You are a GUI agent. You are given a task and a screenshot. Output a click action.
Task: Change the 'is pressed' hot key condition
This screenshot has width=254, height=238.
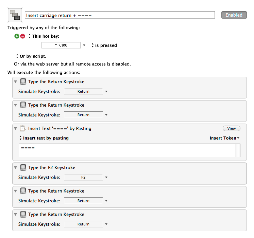click(x=104, y=45)
